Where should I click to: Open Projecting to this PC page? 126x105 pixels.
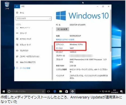point(29,57)
